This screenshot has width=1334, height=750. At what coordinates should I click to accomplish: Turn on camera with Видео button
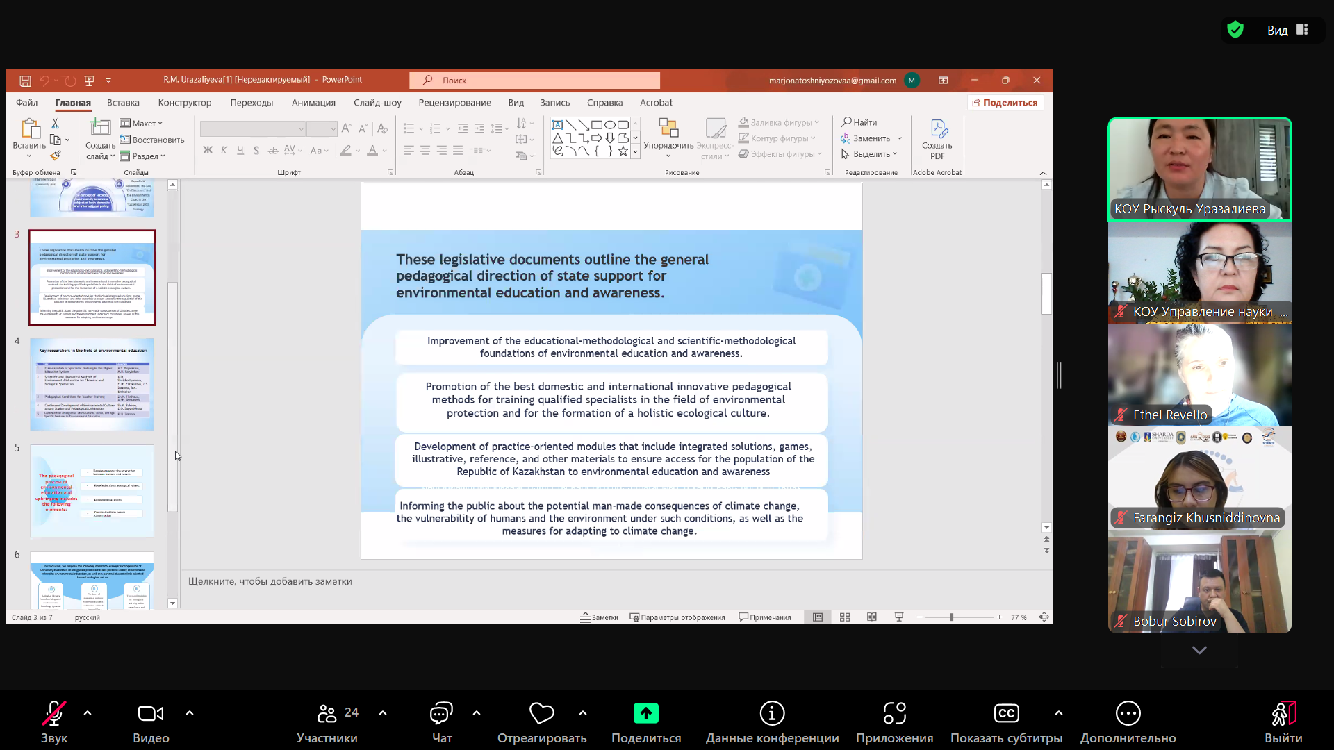(x=151, y=722)
